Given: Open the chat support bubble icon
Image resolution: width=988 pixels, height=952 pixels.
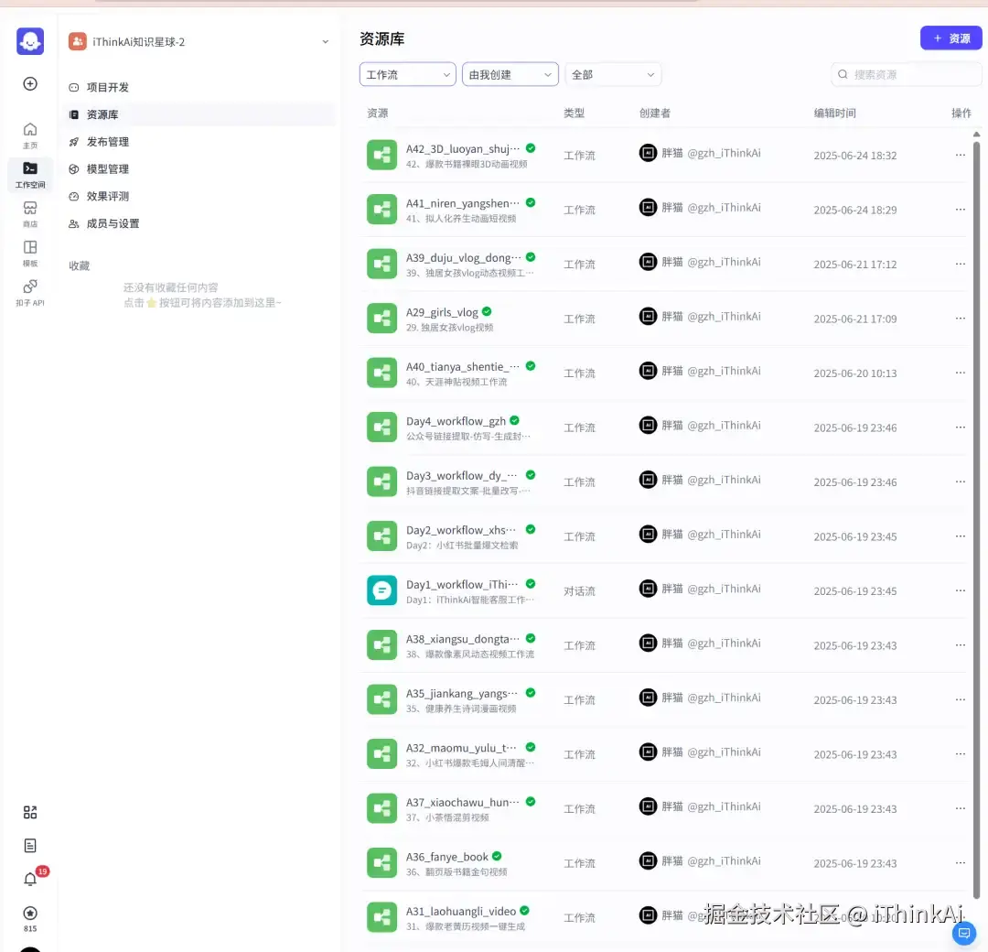Looking at the screenshot, I should 964,933.
